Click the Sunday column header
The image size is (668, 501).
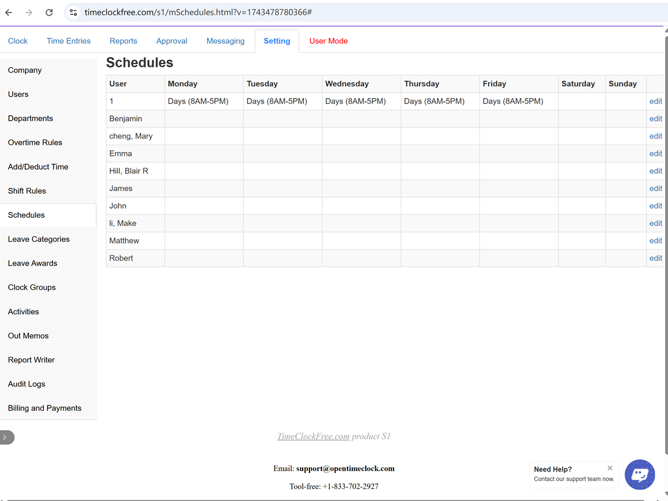[626, 83]
